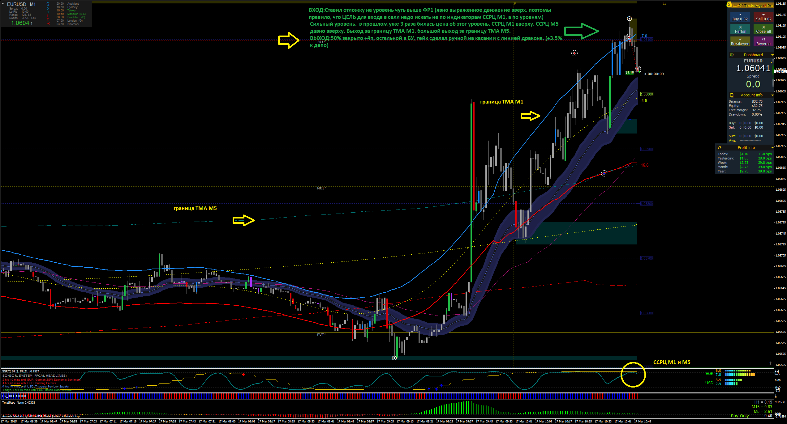Open the Account info header
This screenshot has height=424, width=787.
point(751,95)
